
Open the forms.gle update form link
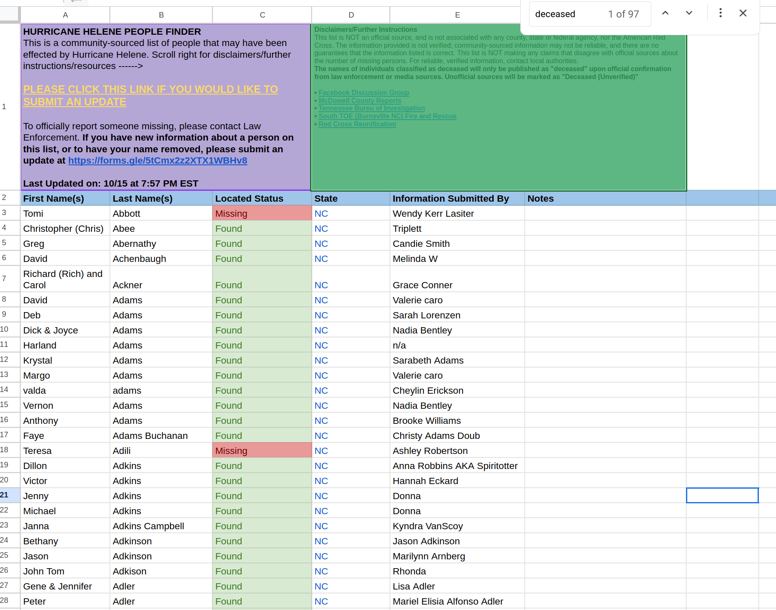(x=158, y=161)
